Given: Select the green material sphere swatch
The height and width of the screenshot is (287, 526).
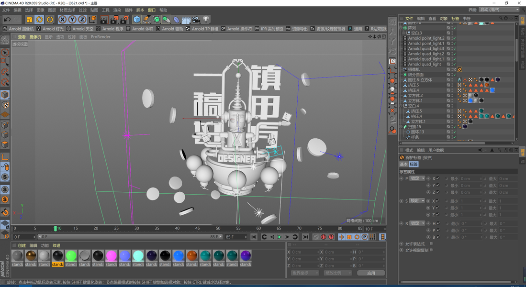Looking at the screenshot, I should pyautogui.click(x=71, y=256).
